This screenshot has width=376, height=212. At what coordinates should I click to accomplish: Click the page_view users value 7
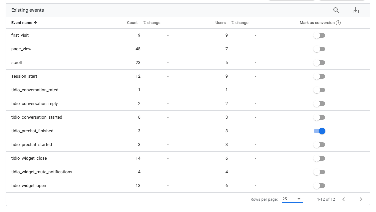pyautogui.click(x=226, y=49)
